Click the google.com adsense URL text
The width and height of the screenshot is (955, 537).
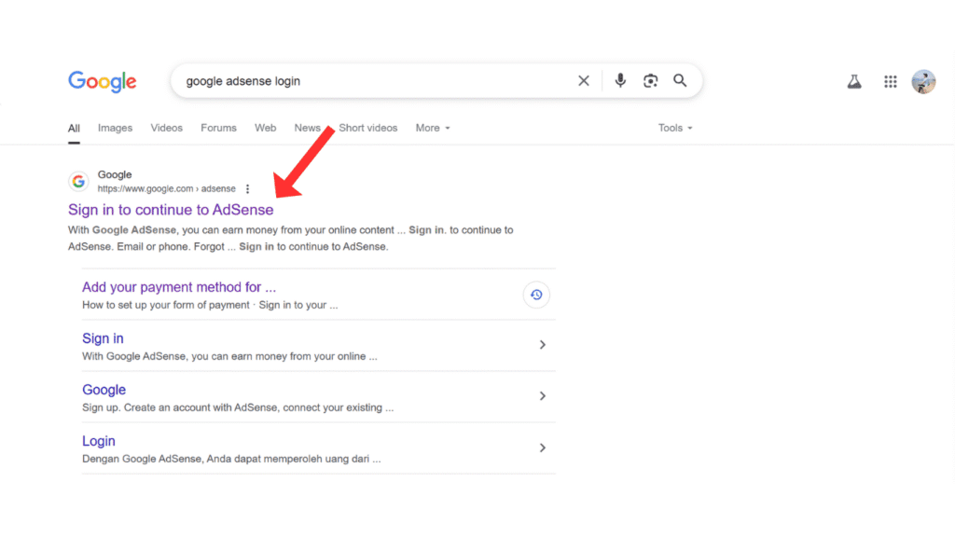click(166, 188)
